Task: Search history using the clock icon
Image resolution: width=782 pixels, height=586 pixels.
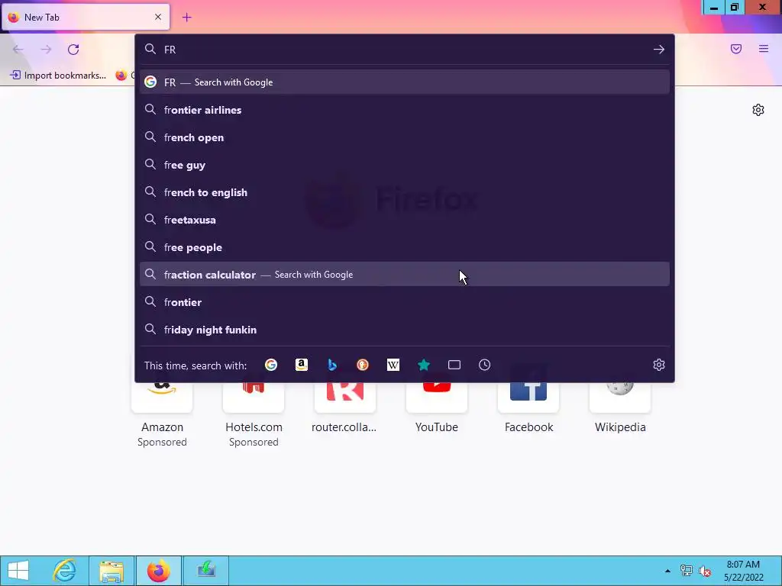Action: [x=485, y=365]
